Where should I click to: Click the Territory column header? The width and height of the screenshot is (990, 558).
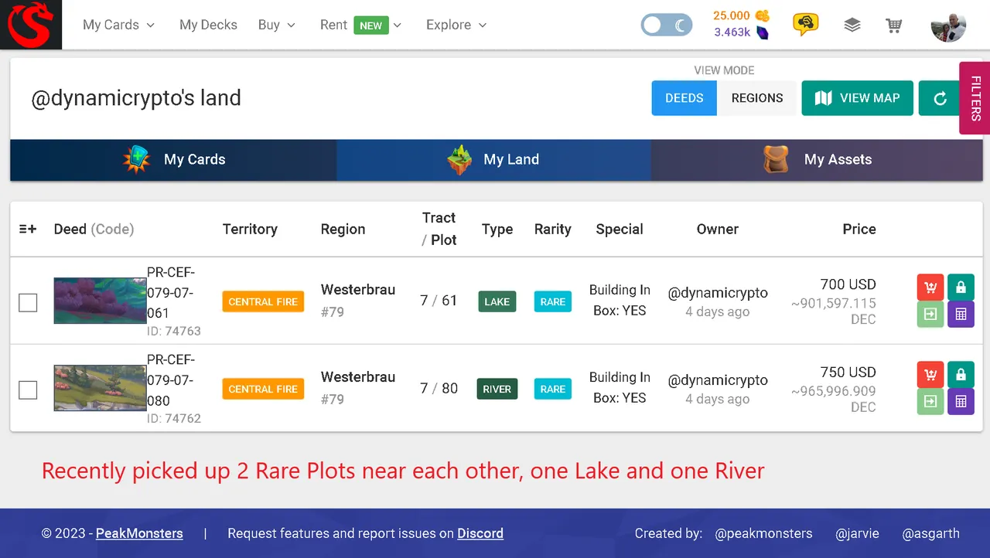(250, 229)
